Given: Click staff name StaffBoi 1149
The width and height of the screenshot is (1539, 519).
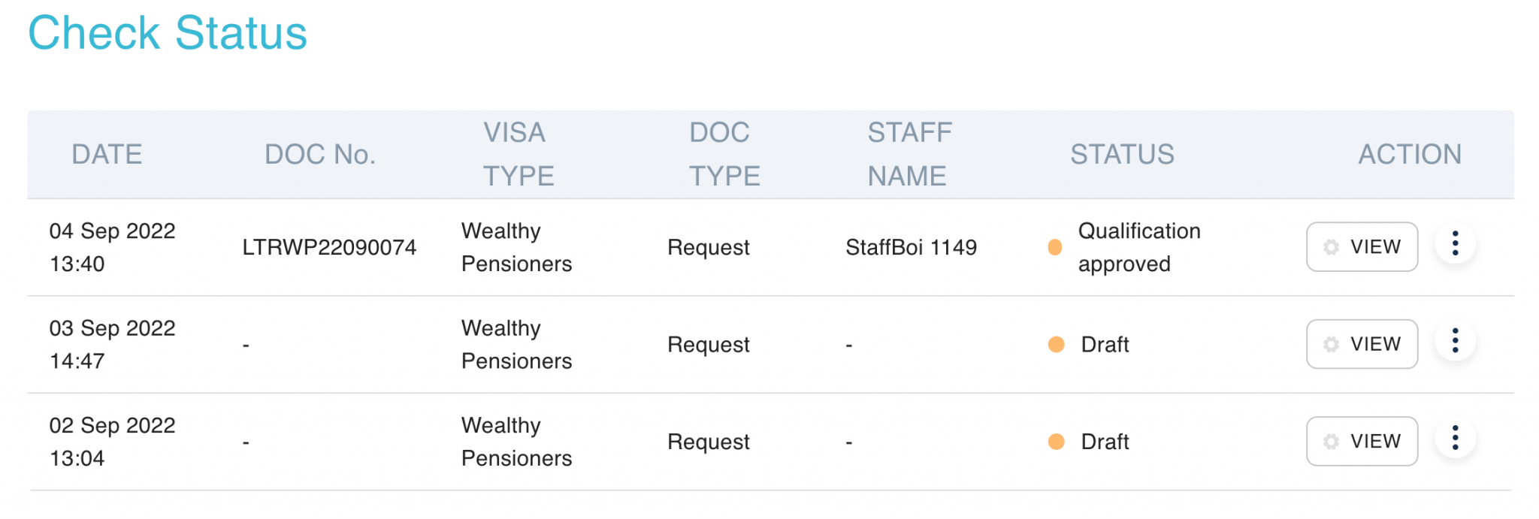Looking at the screenshot, I should [x=911, y=247].
